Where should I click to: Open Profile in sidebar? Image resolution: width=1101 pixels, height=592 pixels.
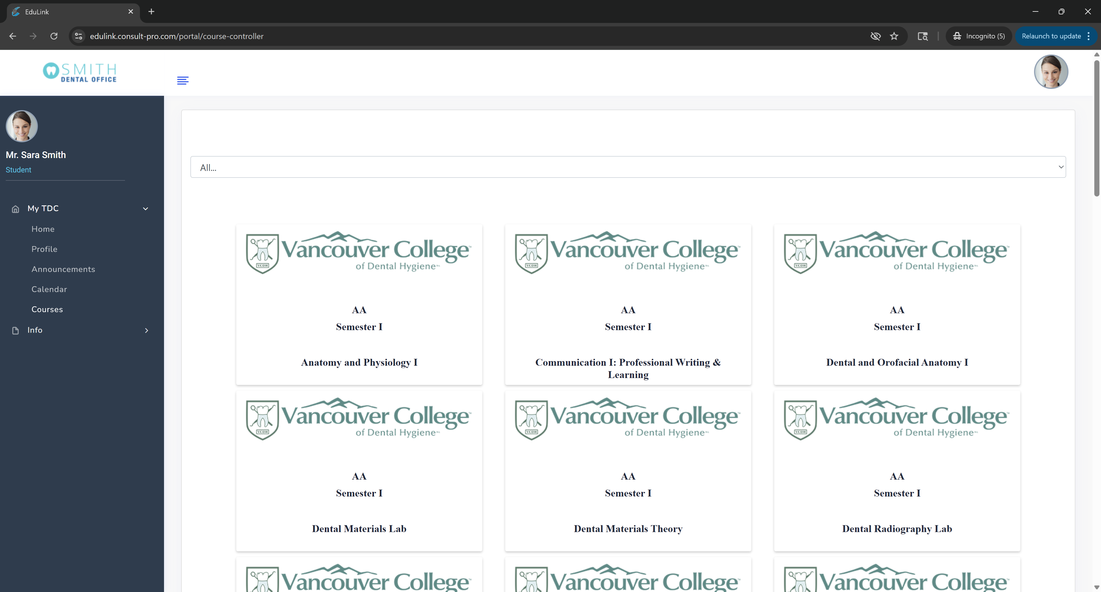tap(44, 249)
